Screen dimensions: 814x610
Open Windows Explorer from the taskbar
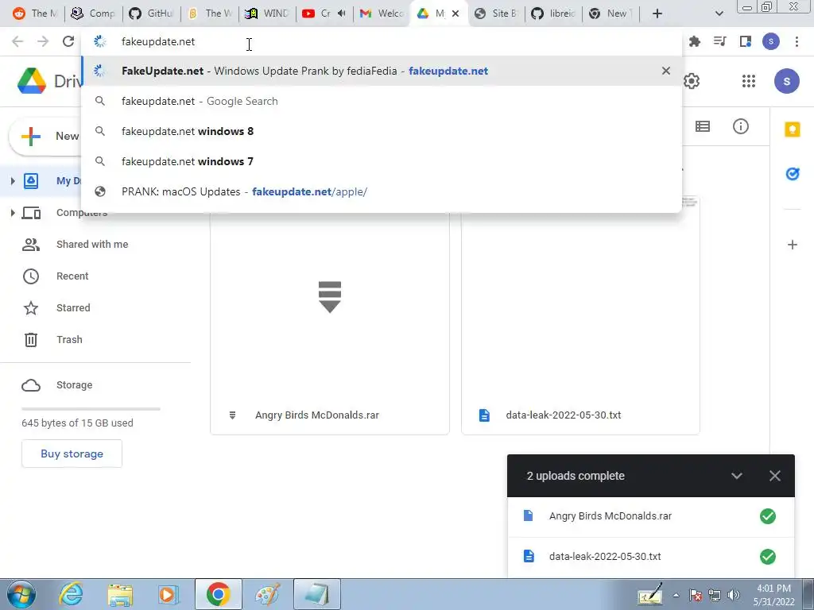(120, 594)
